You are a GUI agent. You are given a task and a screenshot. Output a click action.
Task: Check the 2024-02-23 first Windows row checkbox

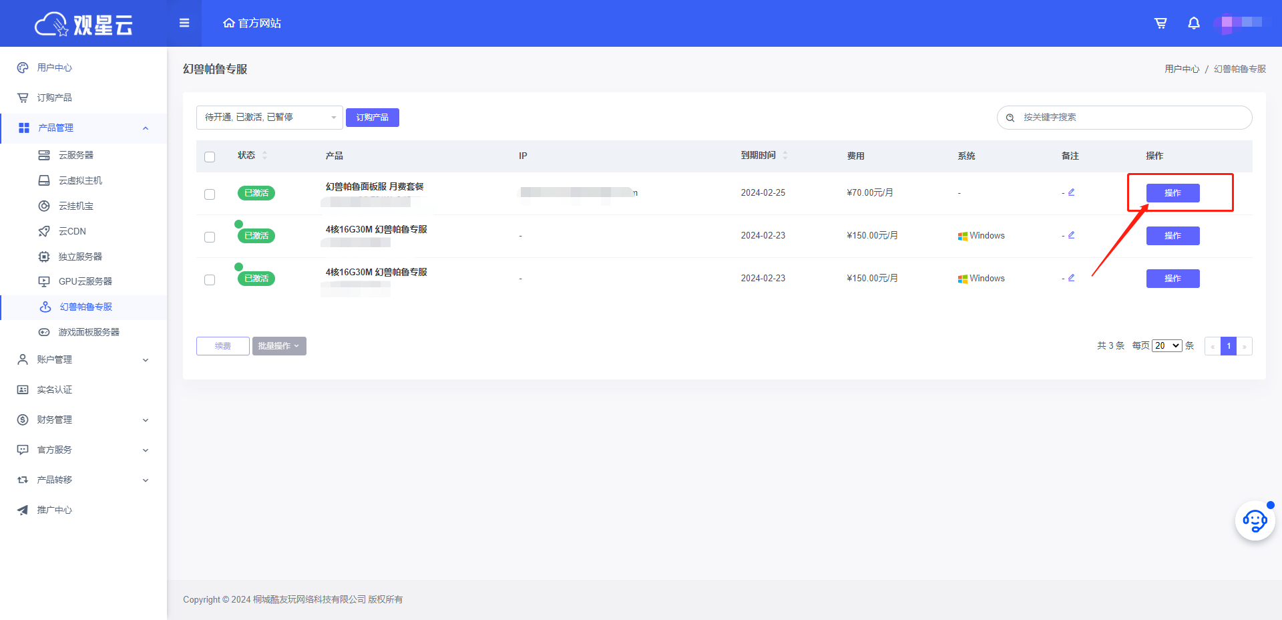(210, 237)
